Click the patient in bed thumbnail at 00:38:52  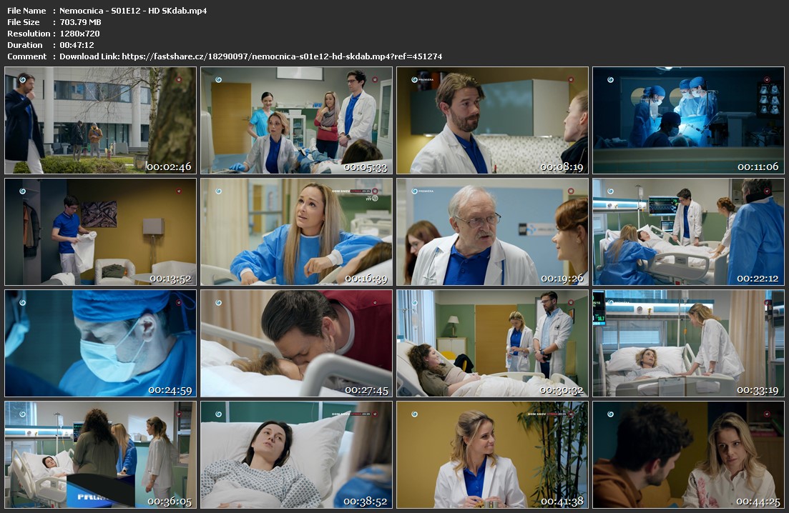[x=296, y=454]
